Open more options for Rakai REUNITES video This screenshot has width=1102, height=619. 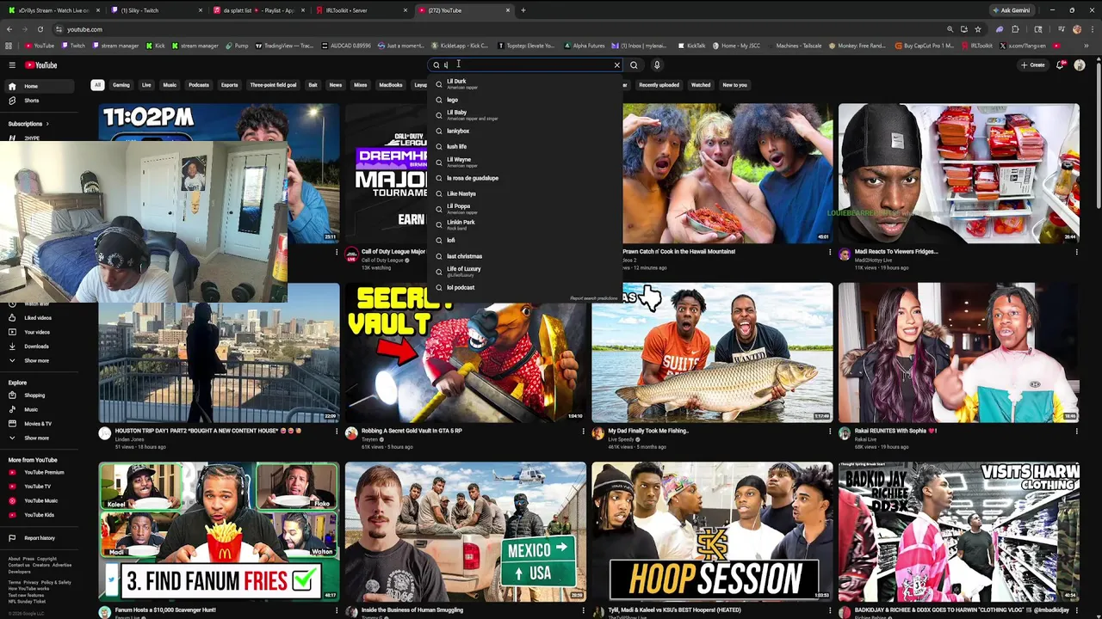pos(1076,431)
